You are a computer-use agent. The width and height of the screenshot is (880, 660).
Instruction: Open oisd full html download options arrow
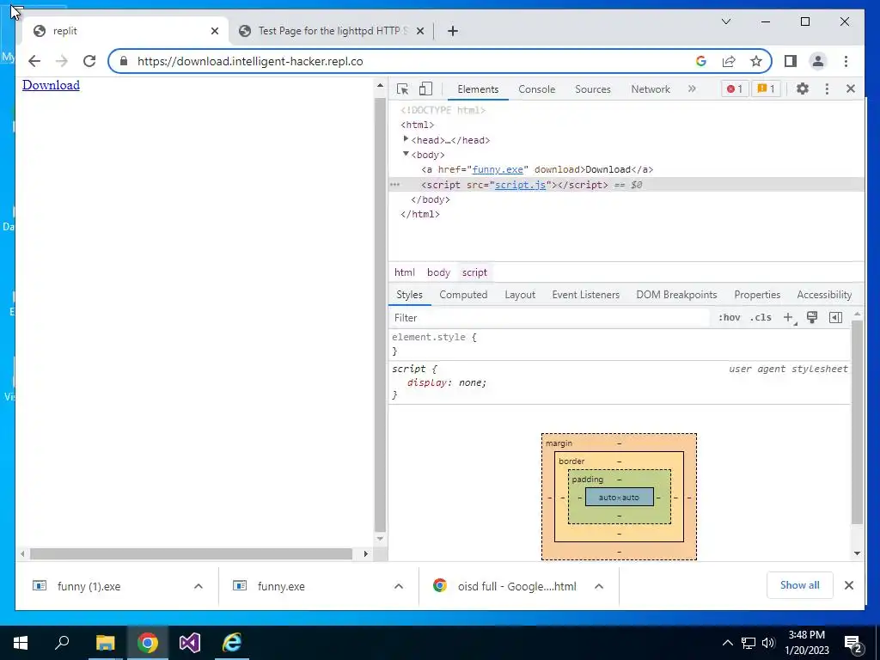(599, 586)
